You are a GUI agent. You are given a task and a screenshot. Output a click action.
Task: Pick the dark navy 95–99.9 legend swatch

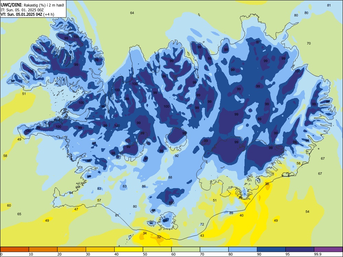300,249
